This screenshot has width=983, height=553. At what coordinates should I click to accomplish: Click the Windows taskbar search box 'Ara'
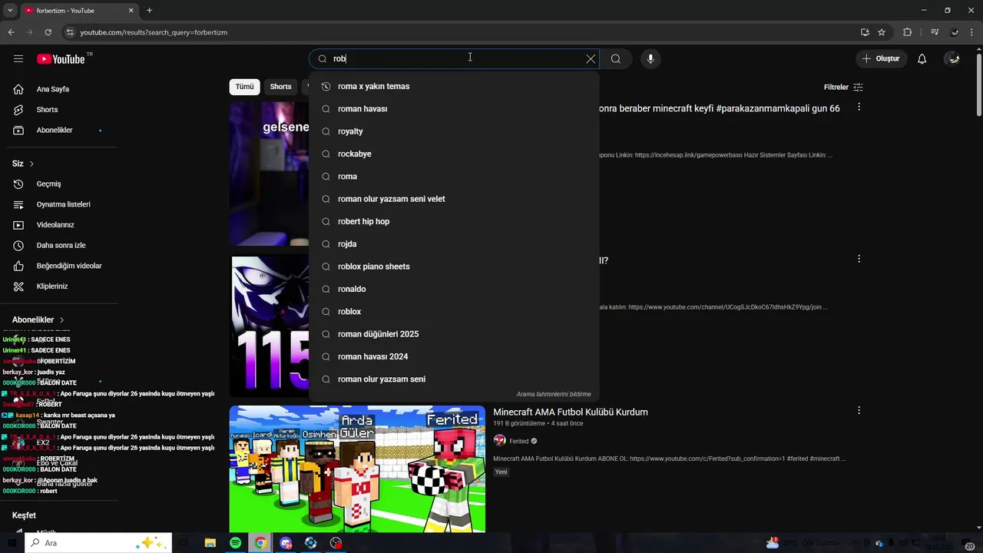tap(98, 543)
